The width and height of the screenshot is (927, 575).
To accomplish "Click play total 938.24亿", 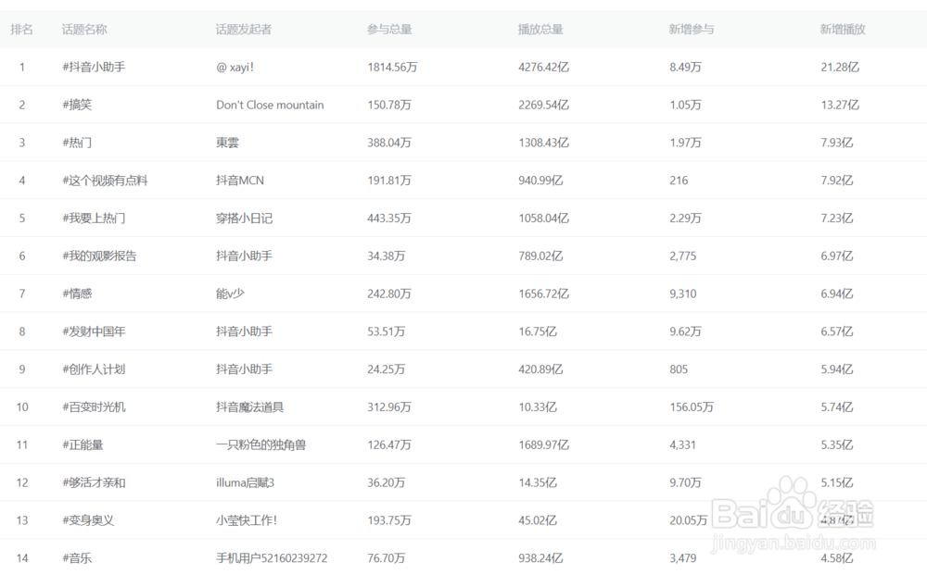I will tap(541, 558).
